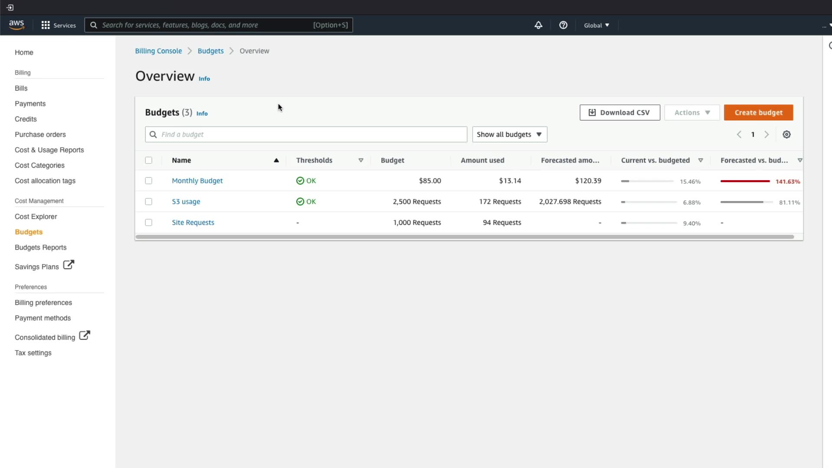Click the AWS logo home icon

16,25
